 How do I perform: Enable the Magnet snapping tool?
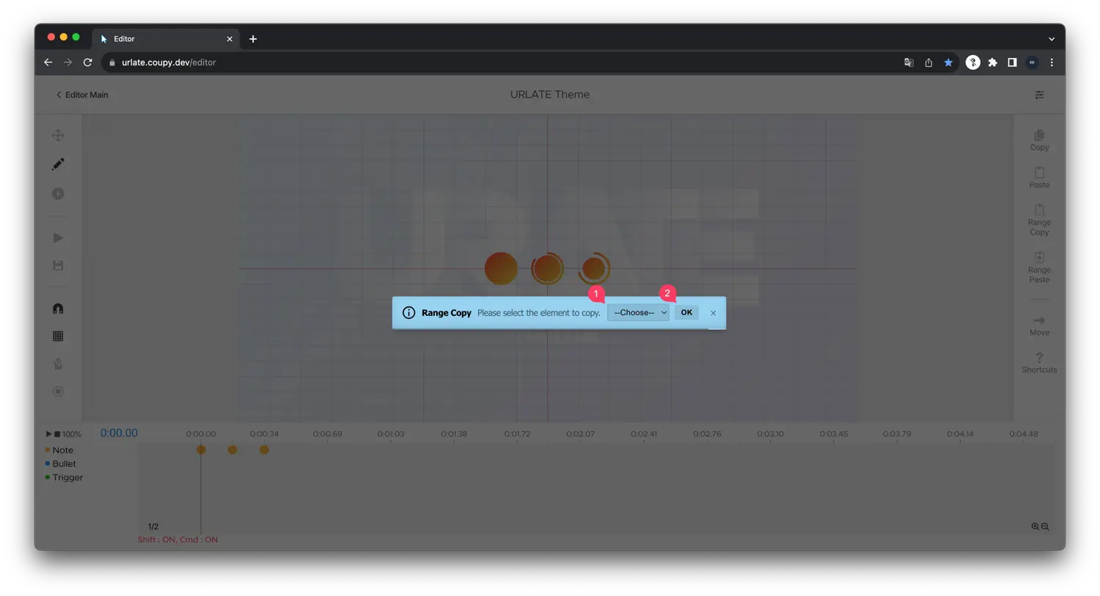pos(57,308)
